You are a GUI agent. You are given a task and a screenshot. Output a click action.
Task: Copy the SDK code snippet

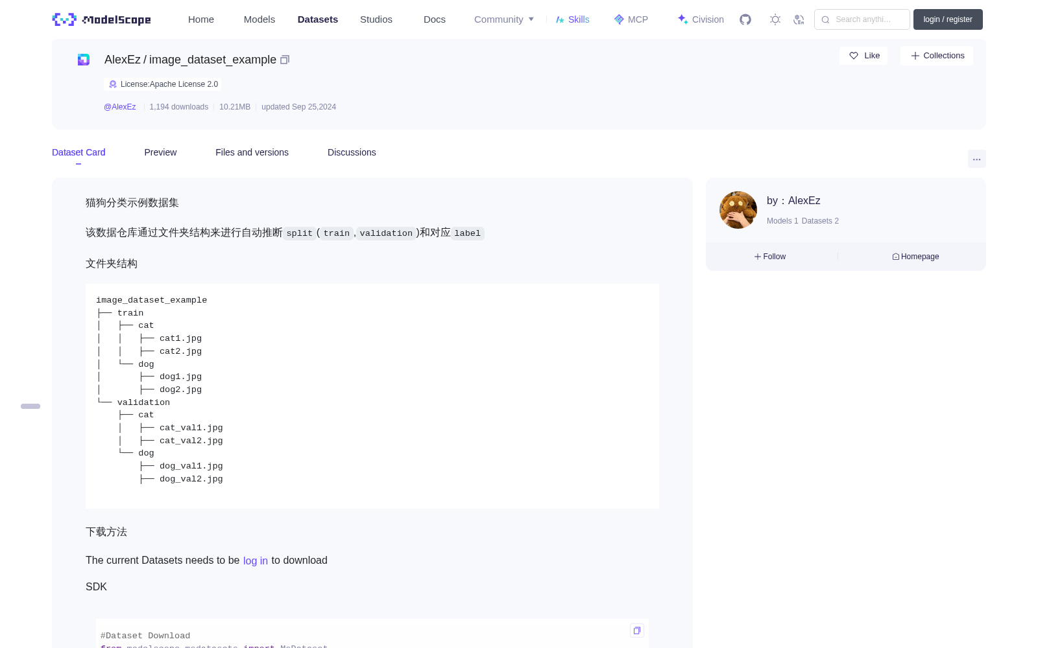point(637,631)
